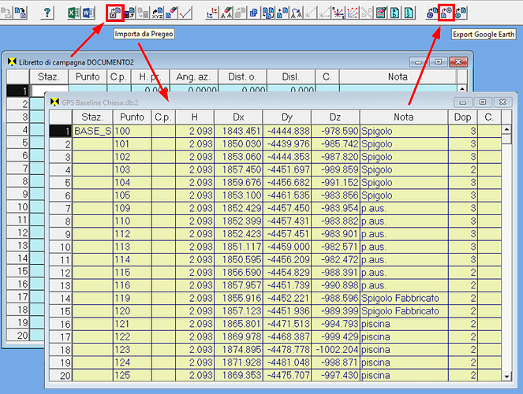Screen dimensions: 523x394
Task: Click the Export Google Earth toolbar icon
Action: (x=446, y=13)
